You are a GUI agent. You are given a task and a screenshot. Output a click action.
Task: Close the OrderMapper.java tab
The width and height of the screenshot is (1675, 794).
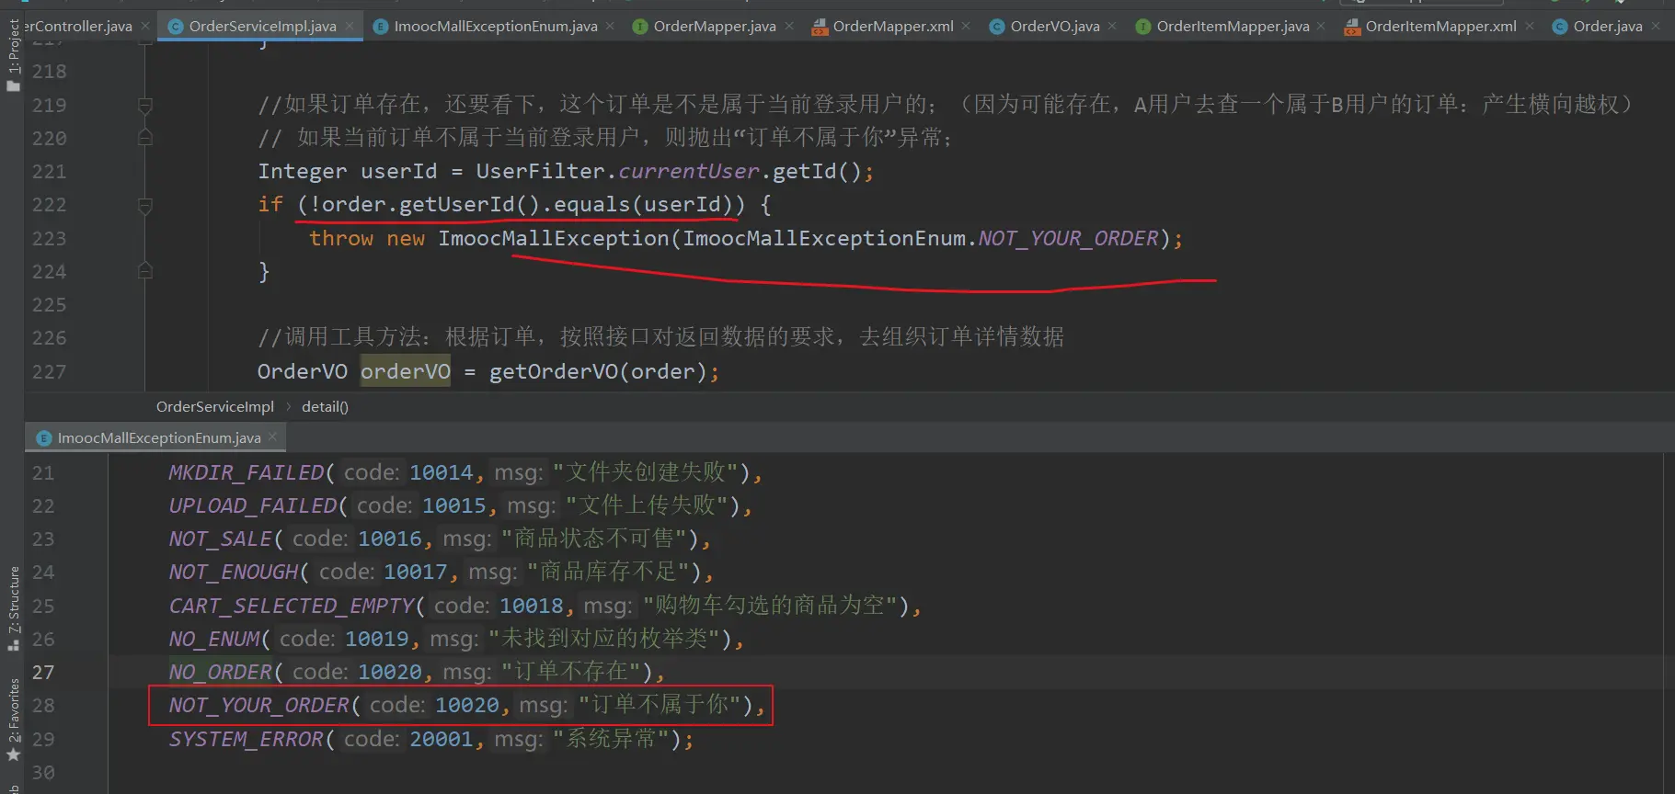[x=789, y=26]
